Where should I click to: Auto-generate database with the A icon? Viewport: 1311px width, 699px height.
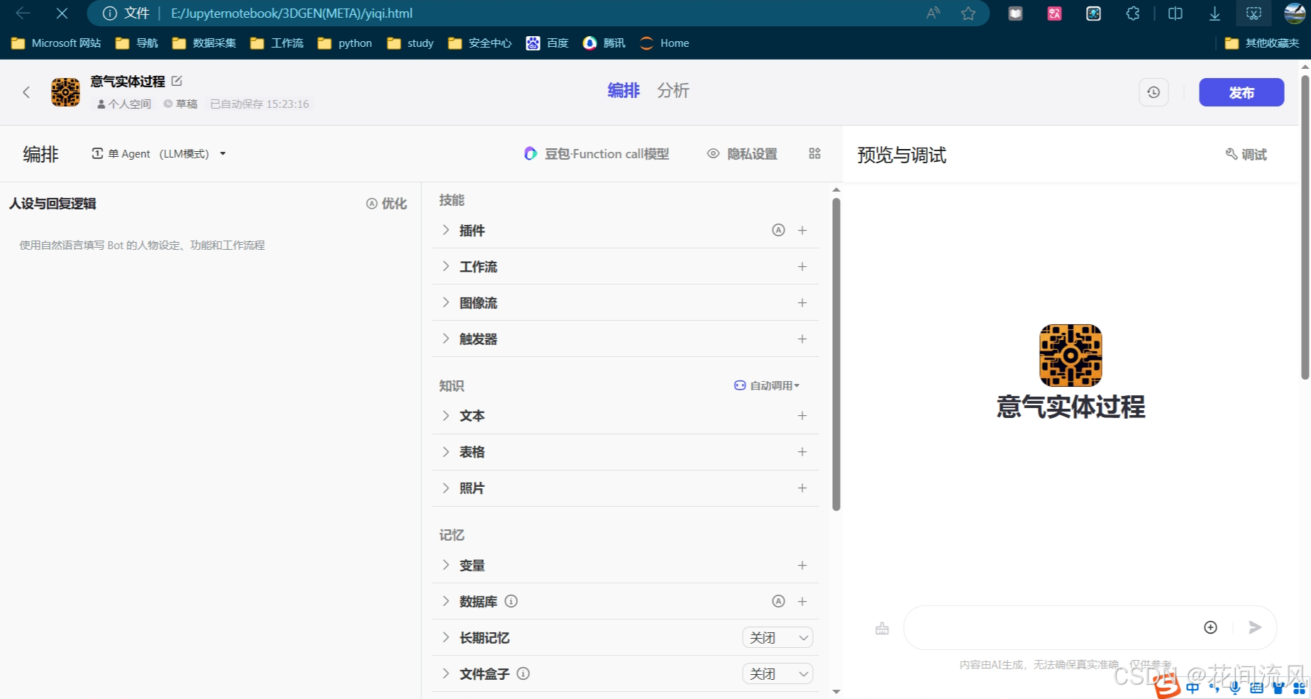(778, 601)
